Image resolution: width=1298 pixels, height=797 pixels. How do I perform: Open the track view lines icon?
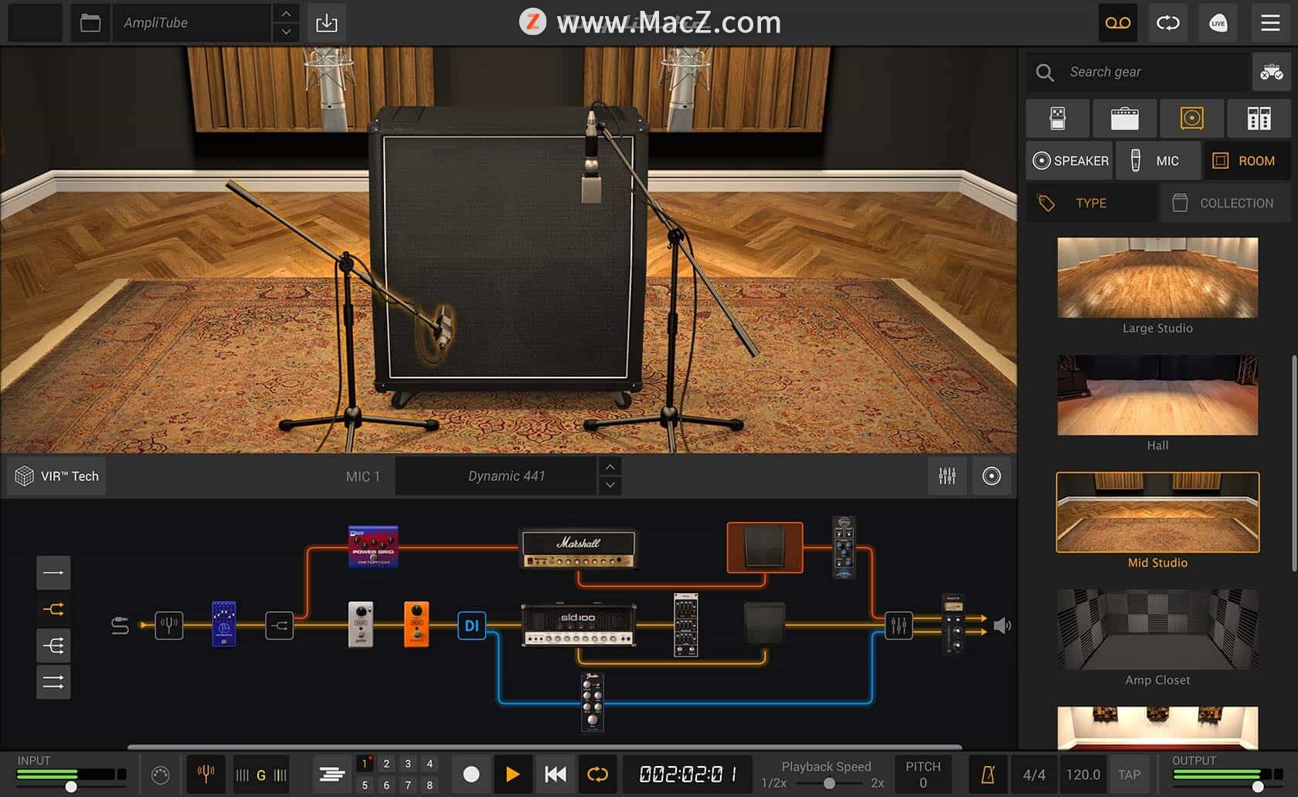click(x=332, y=774)
